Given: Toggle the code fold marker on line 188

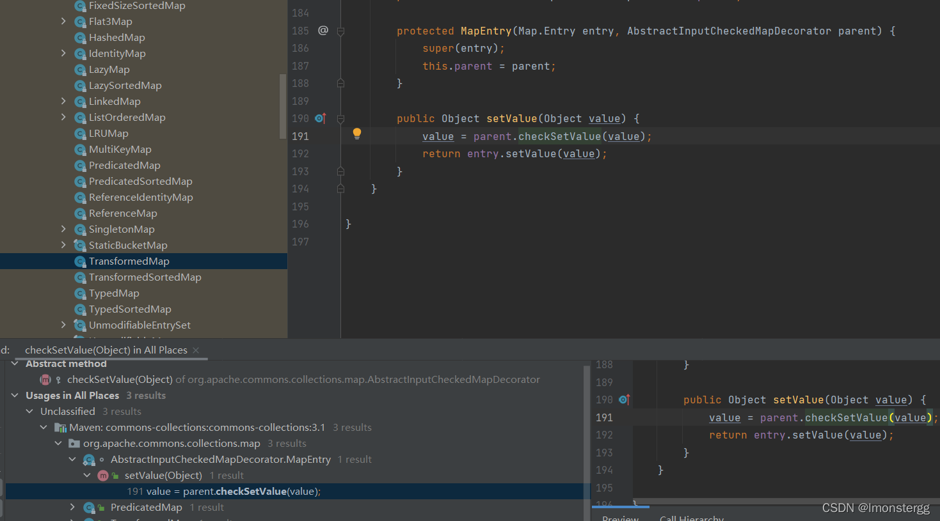Looking at the screenshot, I should 340,83.
